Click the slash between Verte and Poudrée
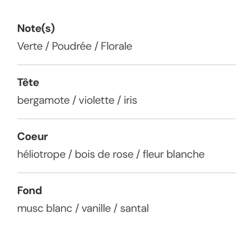The width and height of the screenshot is (236, 236). pos(47,46)
